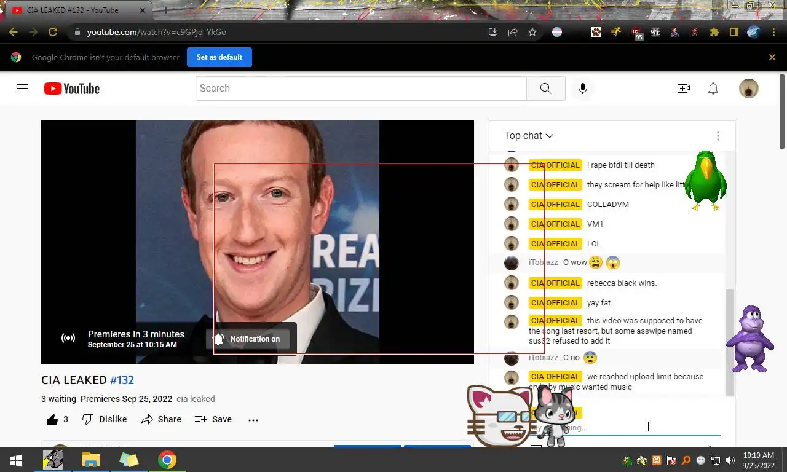Share this page from the address bar
The width and height of the screenshot is (787, 472).
click(513, 32)
